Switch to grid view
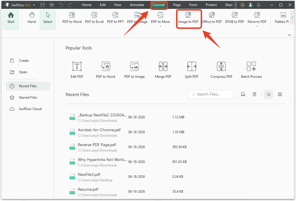Screen dimensions: 296x201 tap(280, 94)
